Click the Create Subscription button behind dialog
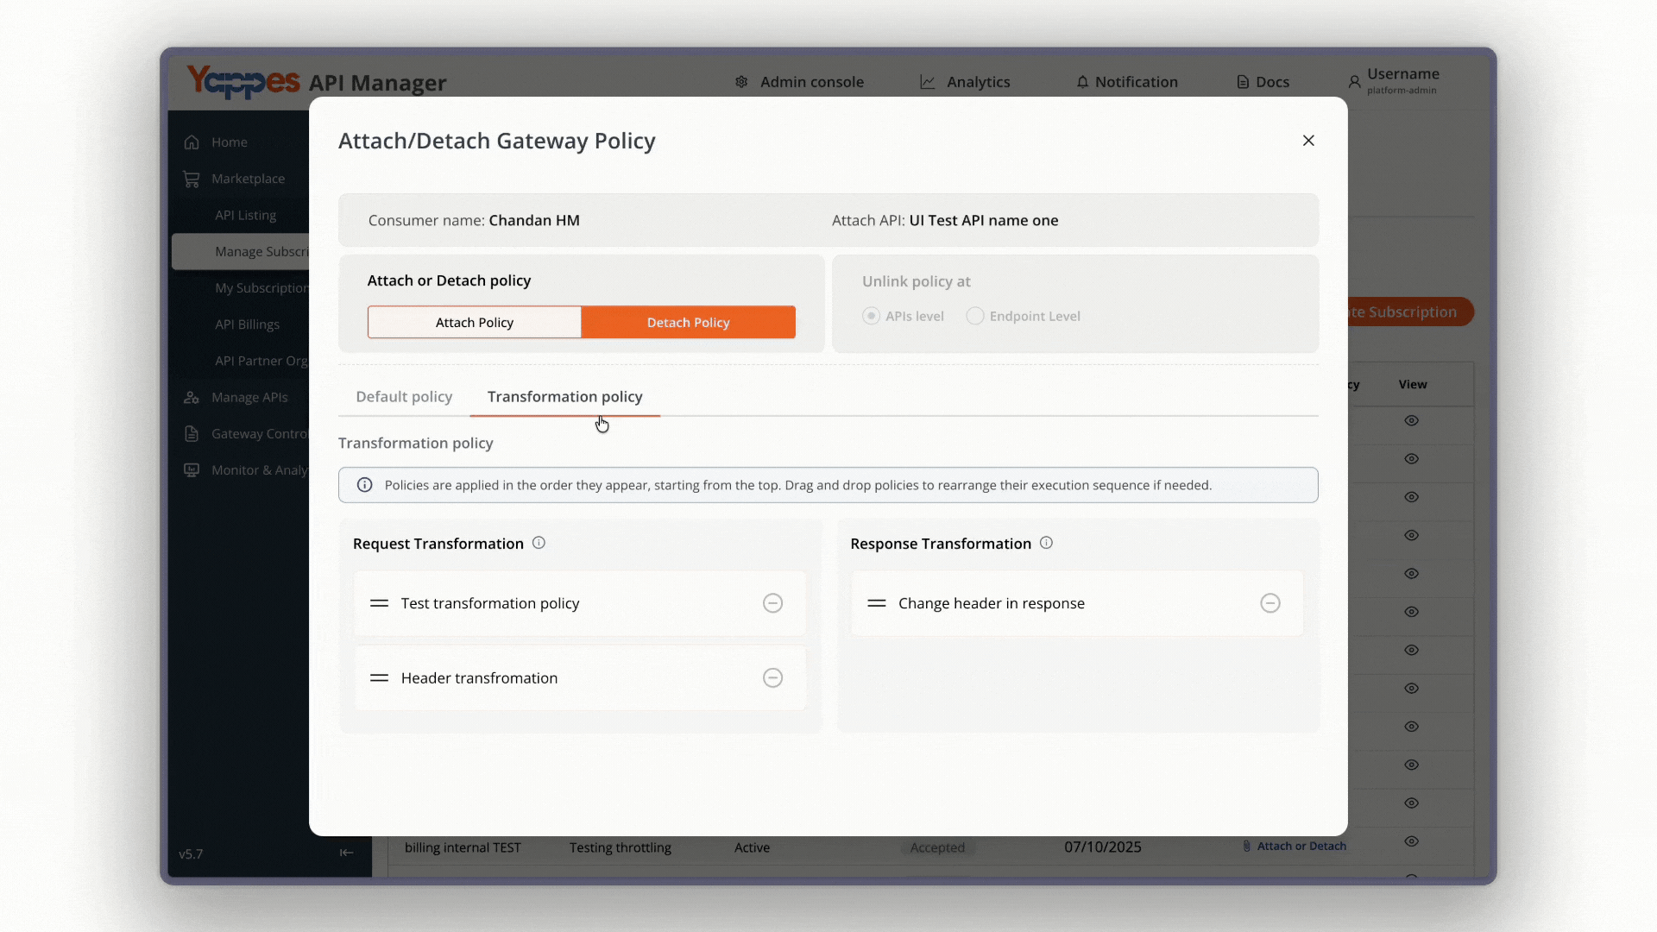1657x932 pixels. 1410,312
